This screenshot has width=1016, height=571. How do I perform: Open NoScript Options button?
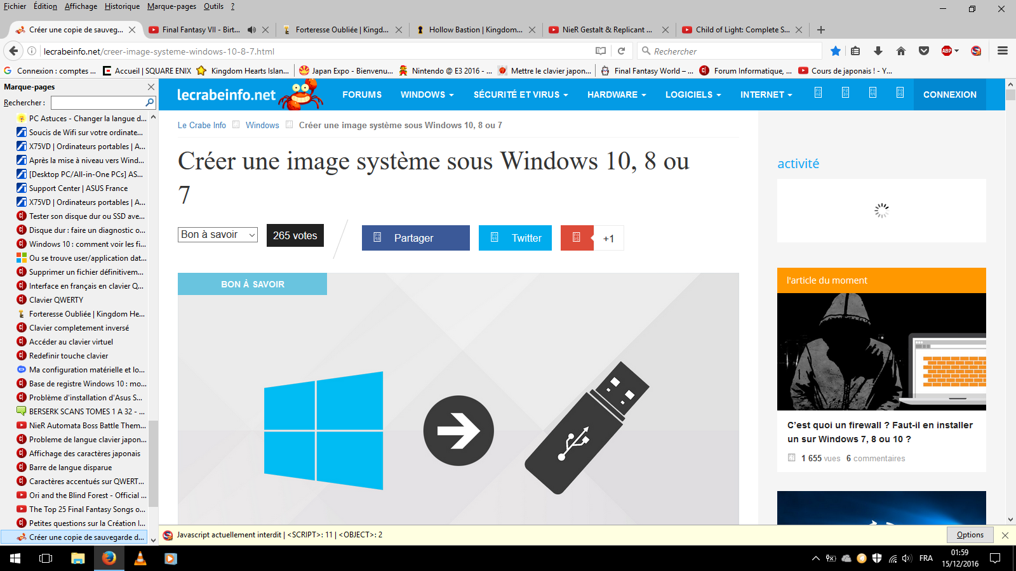point(970,535)
